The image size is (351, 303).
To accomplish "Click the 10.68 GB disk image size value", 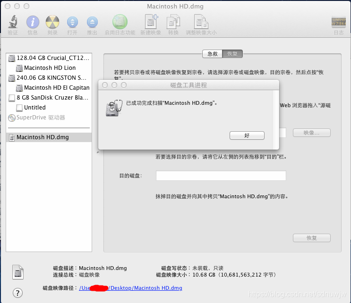I will (234, 275).
